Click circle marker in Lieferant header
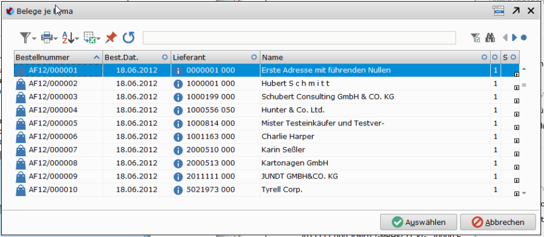 point(254,57)
